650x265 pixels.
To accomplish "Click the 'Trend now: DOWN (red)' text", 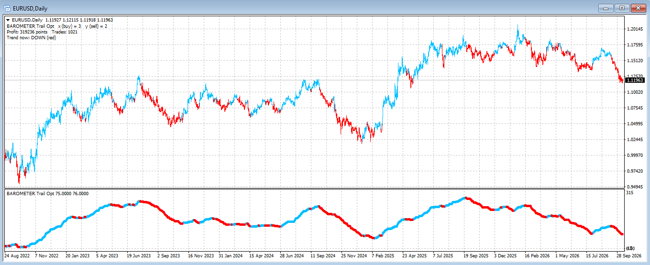I will (x=31, y=37).
